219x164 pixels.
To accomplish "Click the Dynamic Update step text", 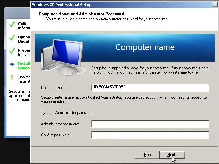I will (24, 39).
